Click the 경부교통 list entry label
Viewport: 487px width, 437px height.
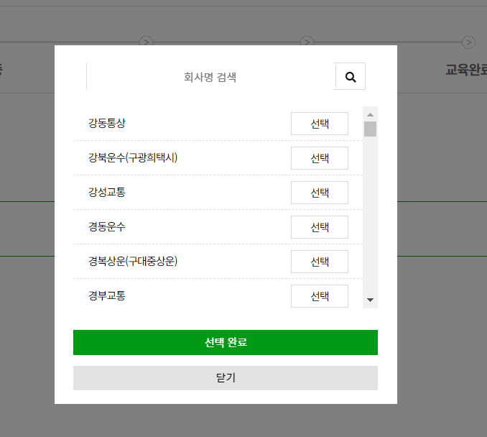(x=107, y=295)
